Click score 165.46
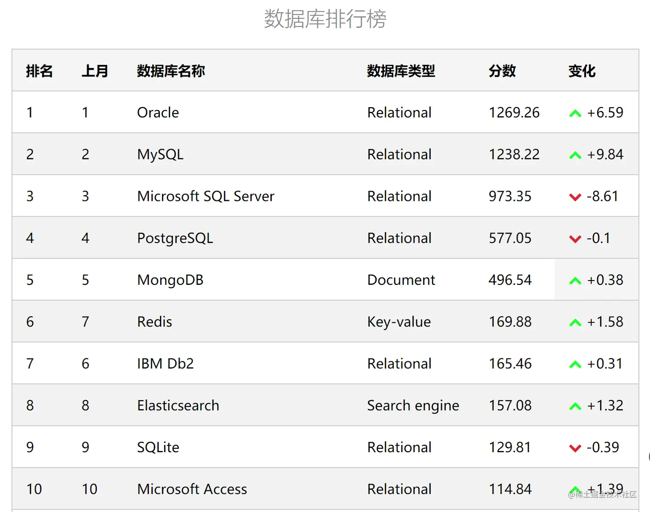Screen dimensions: 650x512 tap(510, 364)
